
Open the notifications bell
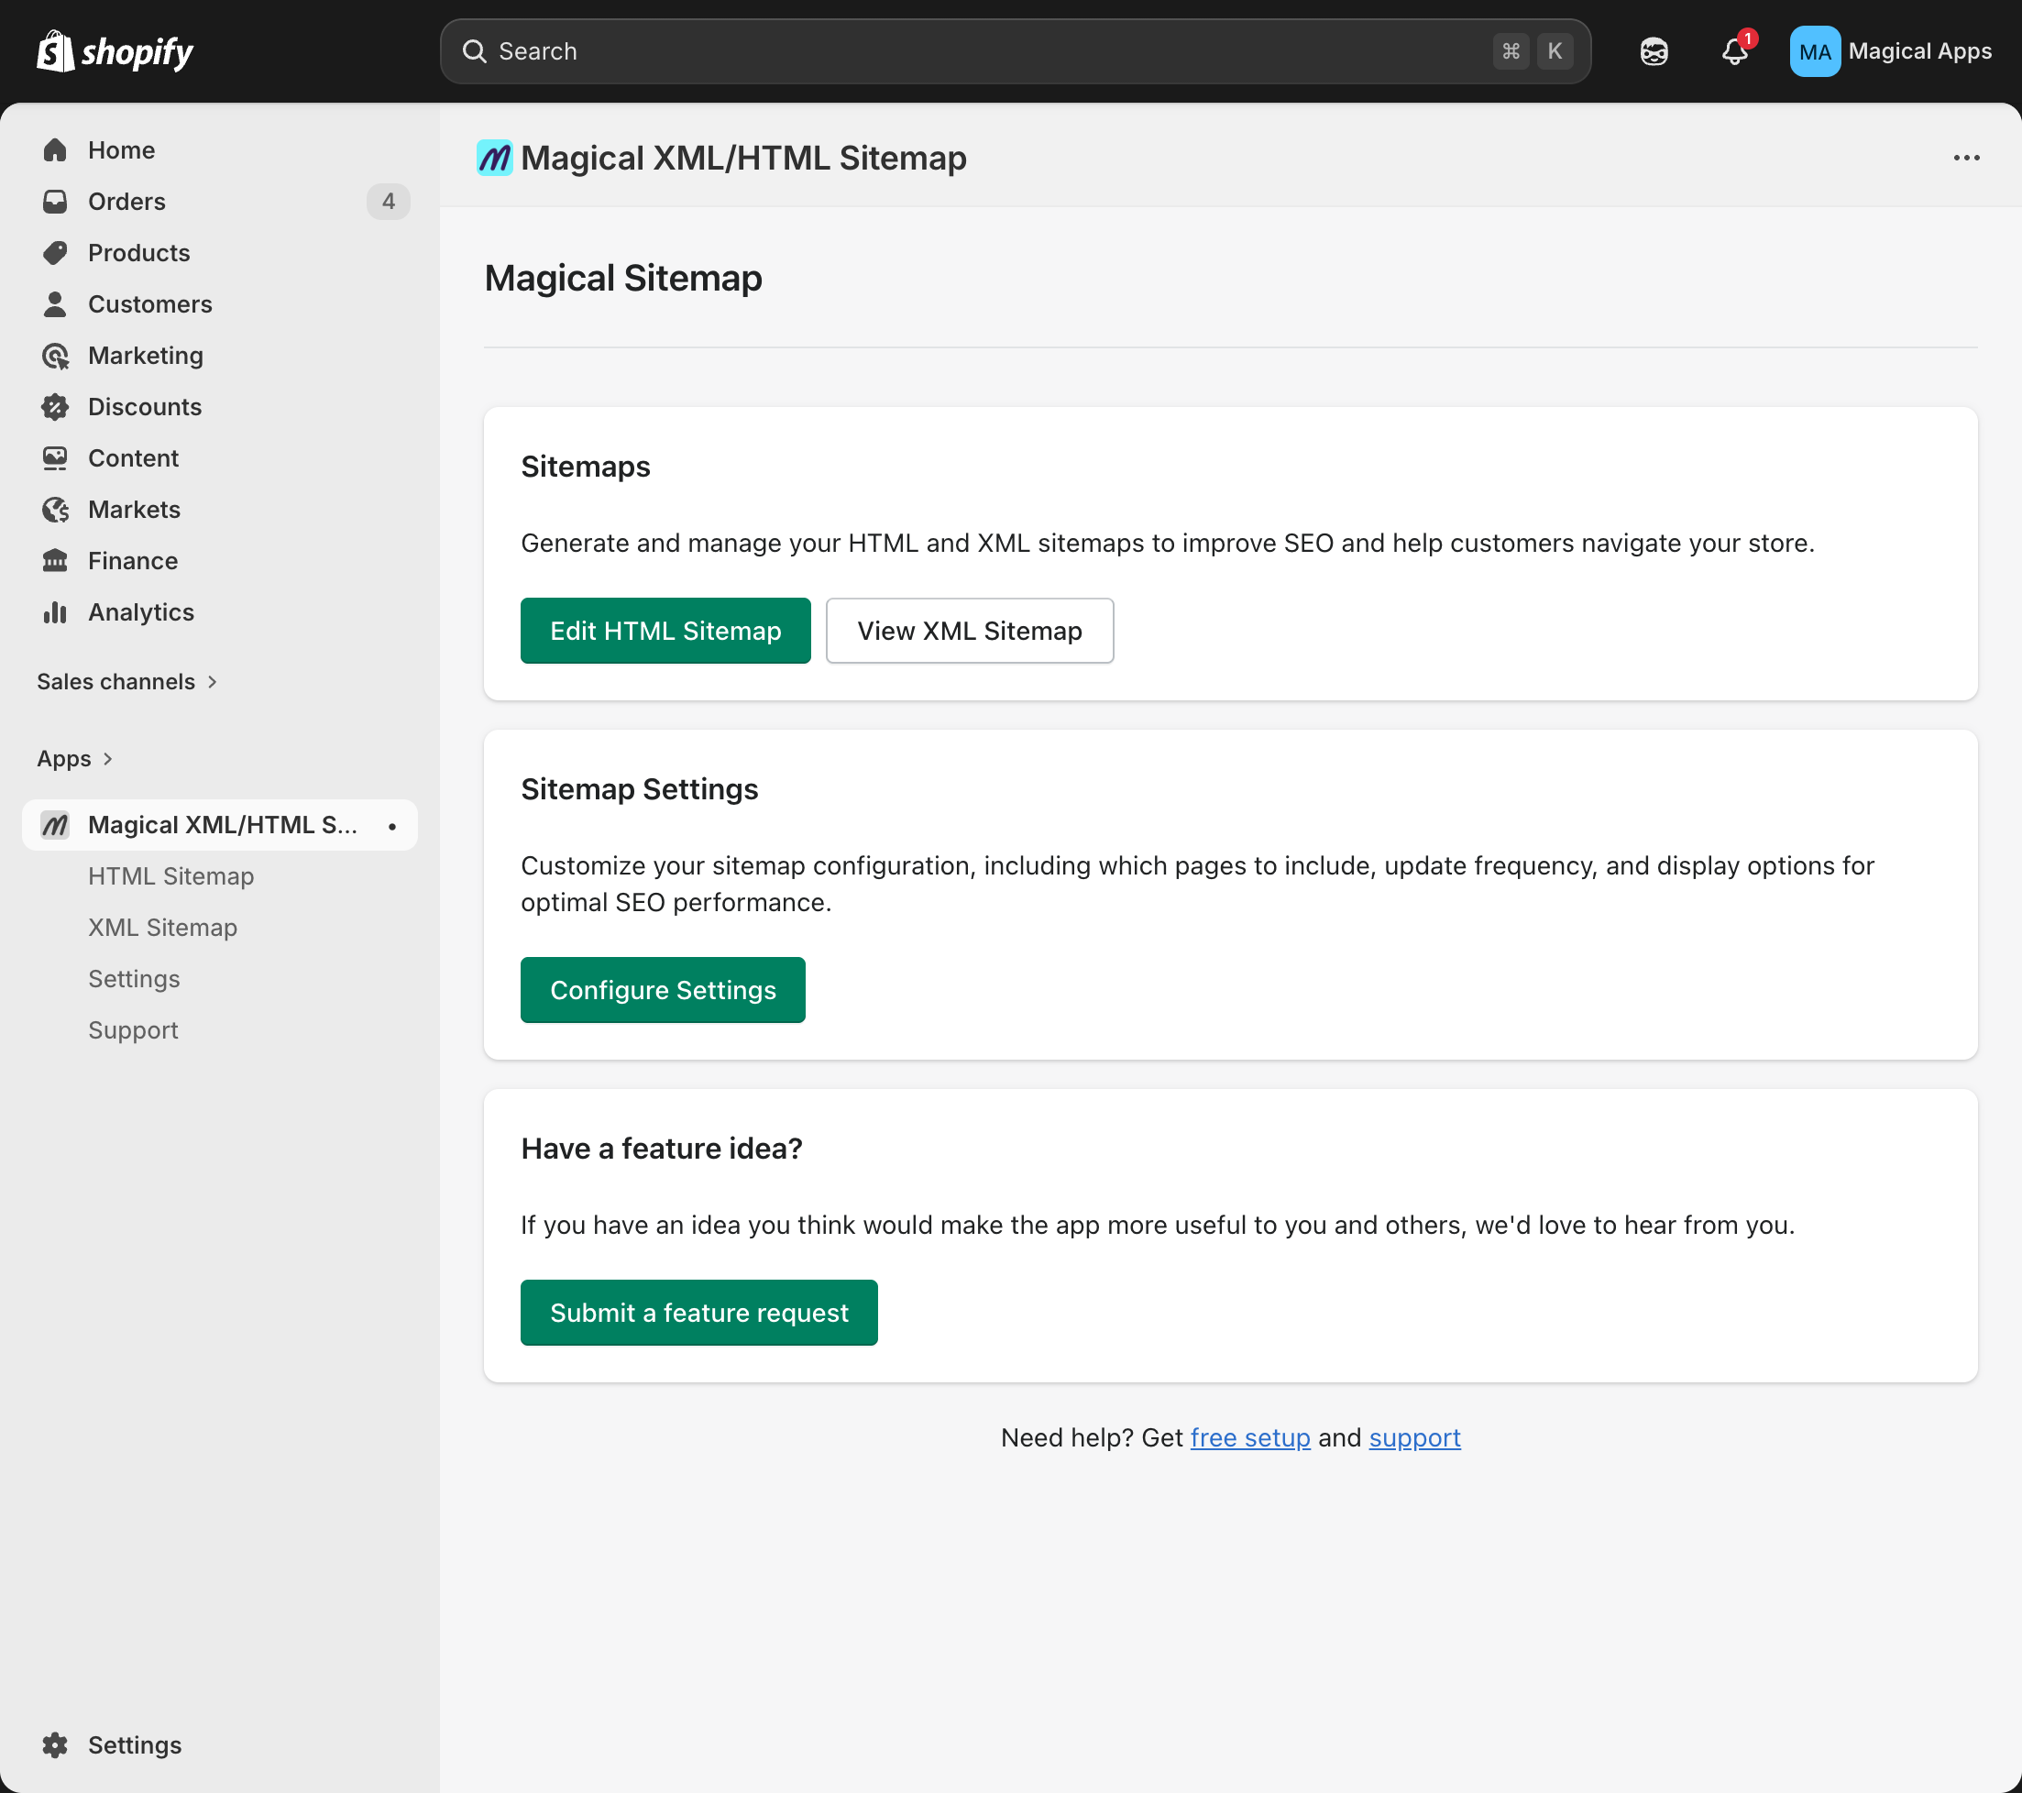1734,51
